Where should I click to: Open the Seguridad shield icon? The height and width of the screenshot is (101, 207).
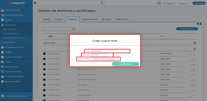(2, 20)
